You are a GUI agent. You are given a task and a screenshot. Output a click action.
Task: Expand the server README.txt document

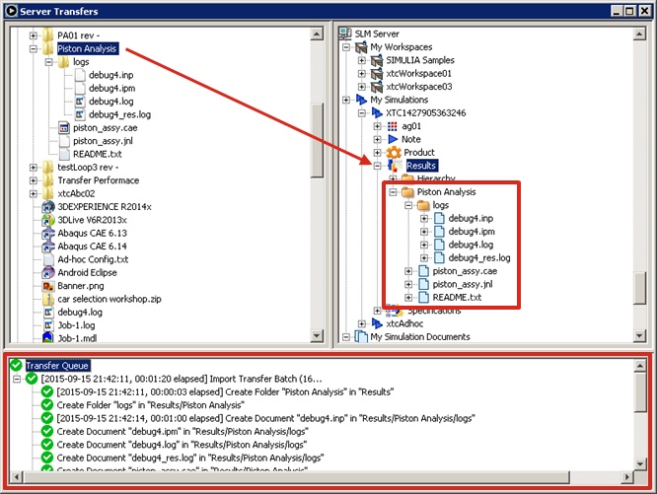[408, 297]
